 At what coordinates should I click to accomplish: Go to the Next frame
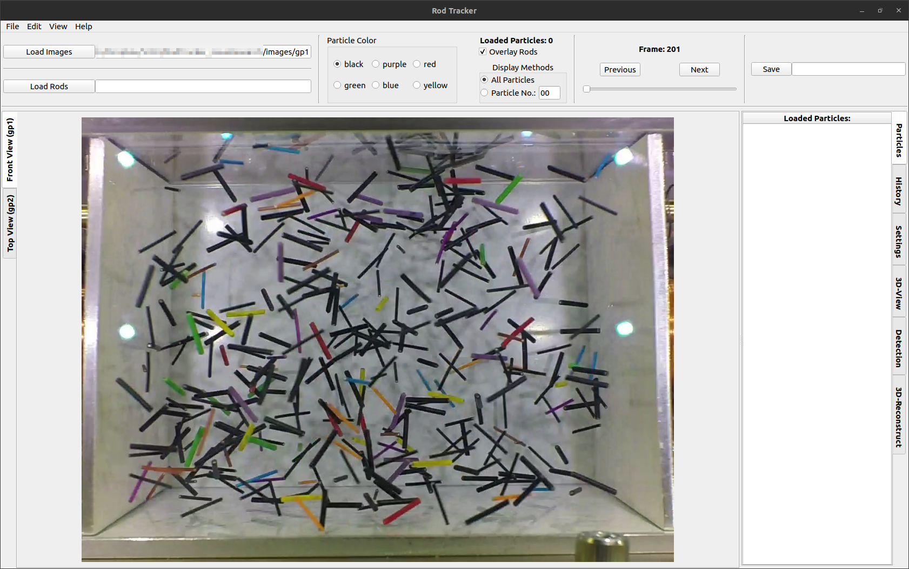[699, 70]
